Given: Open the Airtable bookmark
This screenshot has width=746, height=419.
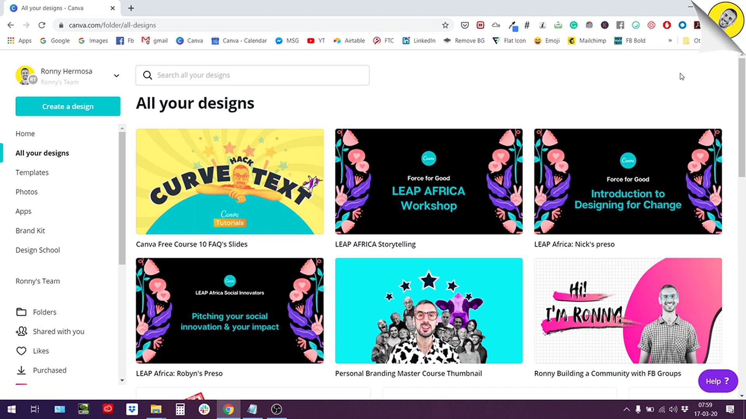Looking at the screenshot, I should click(x=349, y=41).
